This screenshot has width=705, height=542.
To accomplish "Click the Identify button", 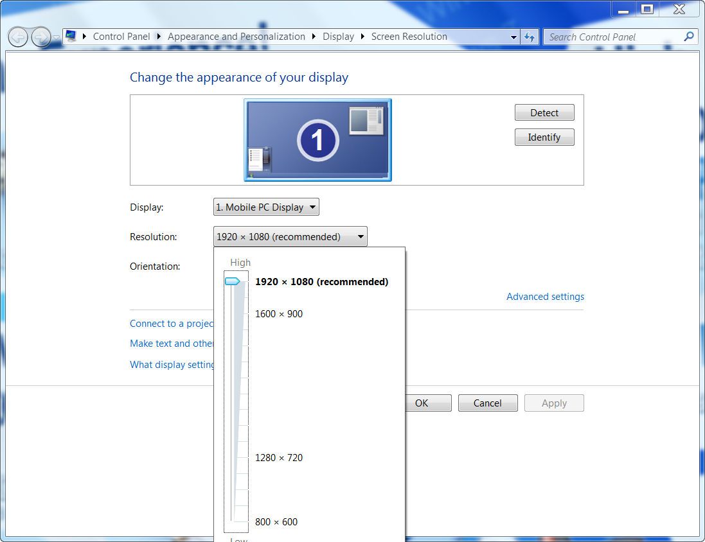I will 544,137.
